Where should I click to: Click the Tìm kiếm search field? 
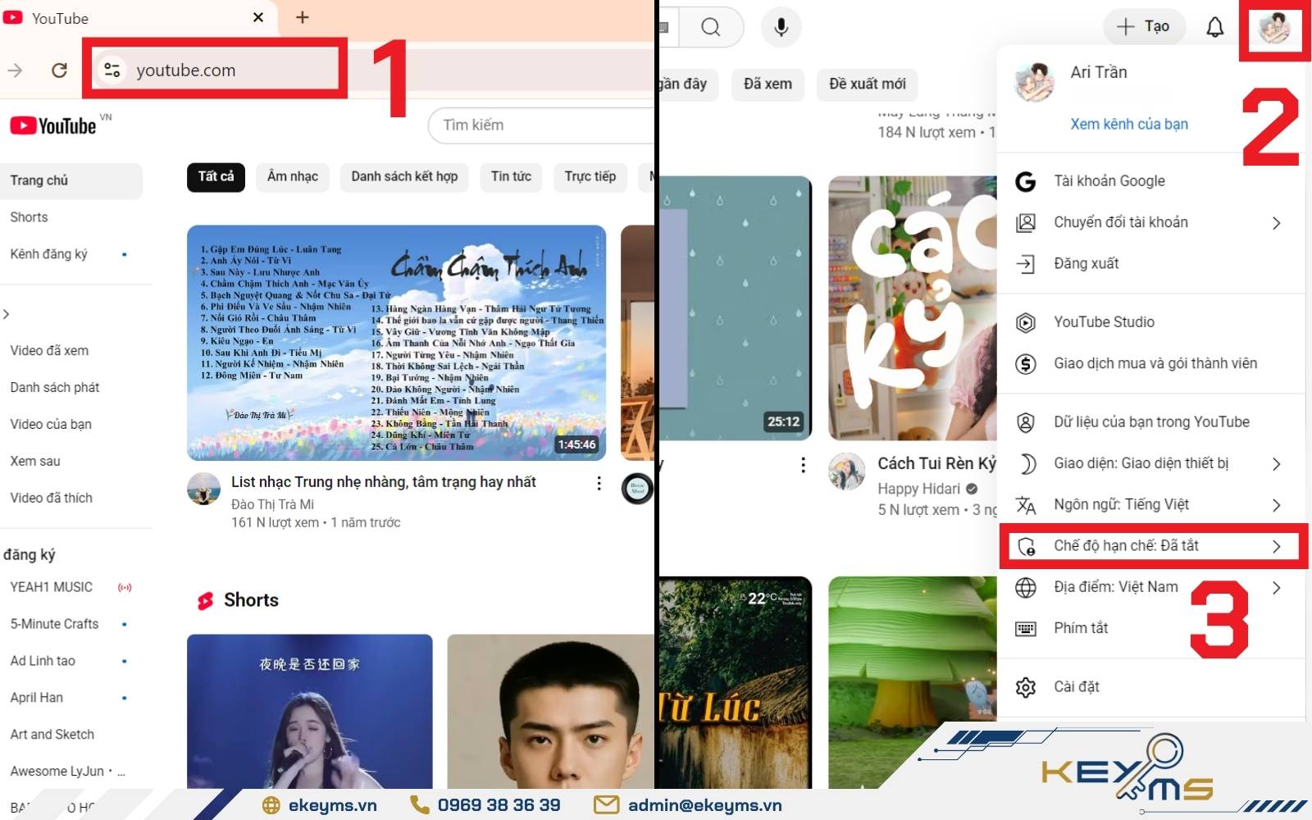pos(541,125)
